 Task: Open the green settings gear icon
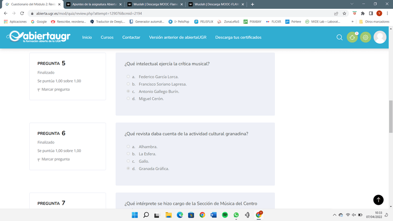click(x=366, y=38)
